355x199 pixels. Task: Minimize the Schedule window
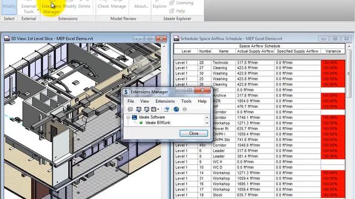point(323,39)
